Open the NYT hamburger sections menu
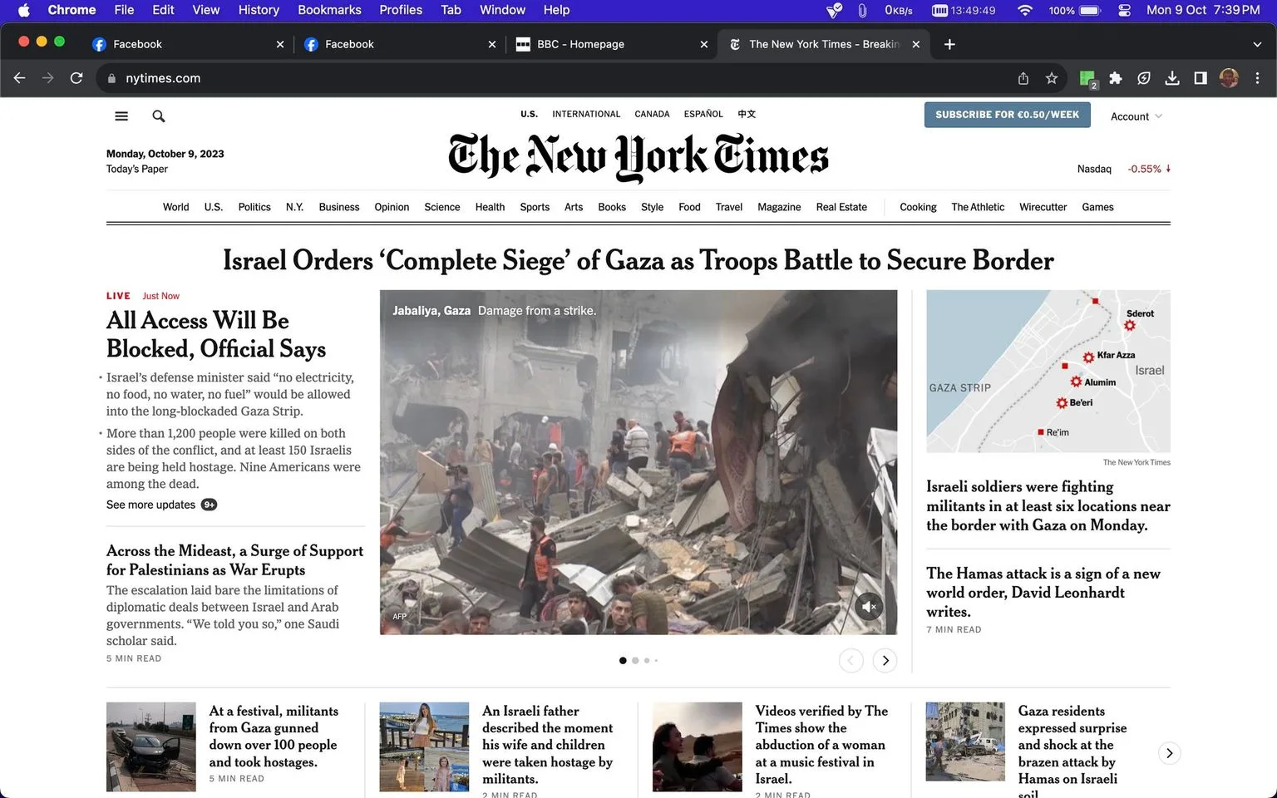This screenshot has width=1277, height=798. (121, 116)
